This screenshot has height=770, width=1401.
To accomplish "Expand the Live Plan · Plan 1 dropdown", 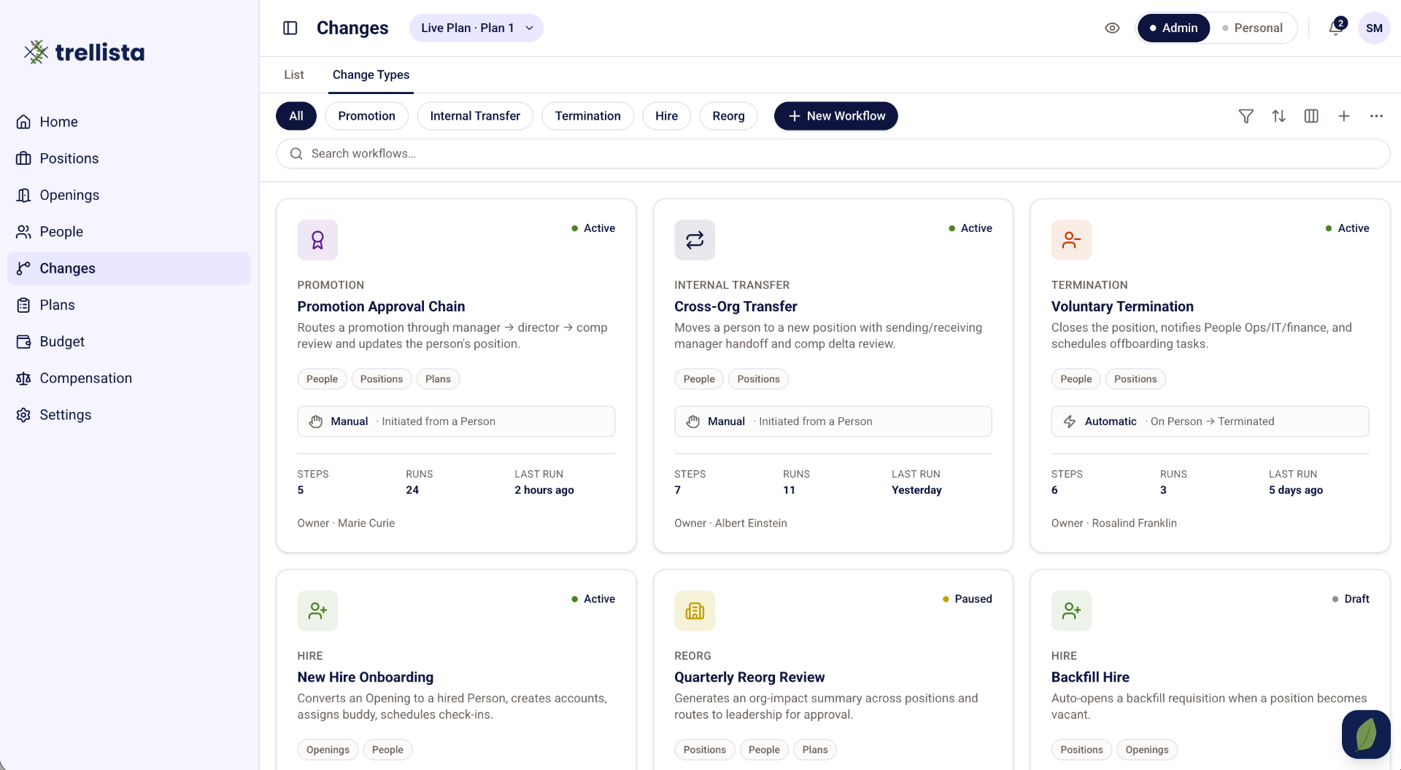I will pyautogui.click(x=476, y=28).
